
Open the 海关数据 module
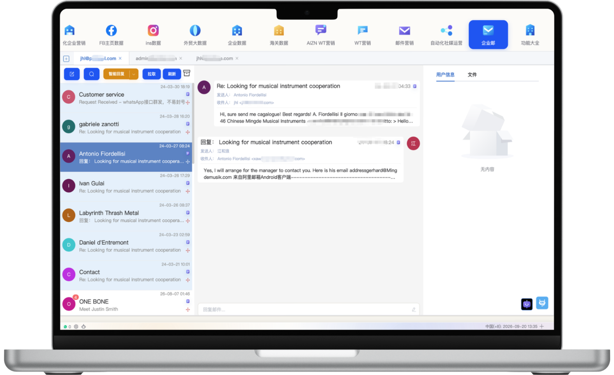pyautogui.click(x=279, y=35)
